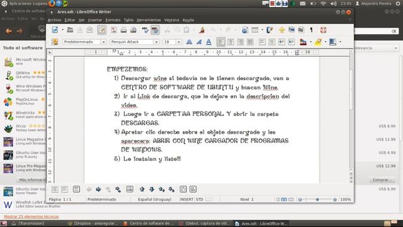Image resolution: width=403 pixels, height=227 pixels.
Task: Click zoom out minus button in status bar
Action: (x=300, y=199)
